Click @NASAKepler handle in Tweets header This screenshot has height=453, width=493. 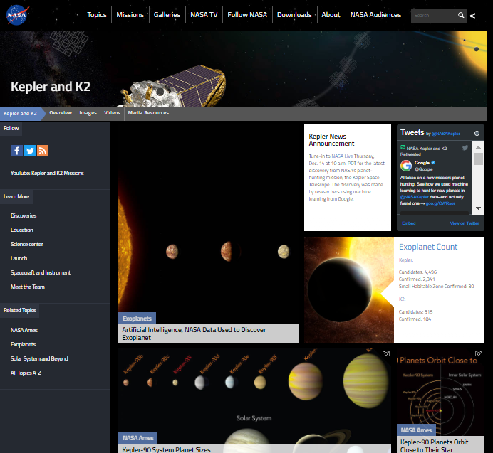(x=445, y=134)
